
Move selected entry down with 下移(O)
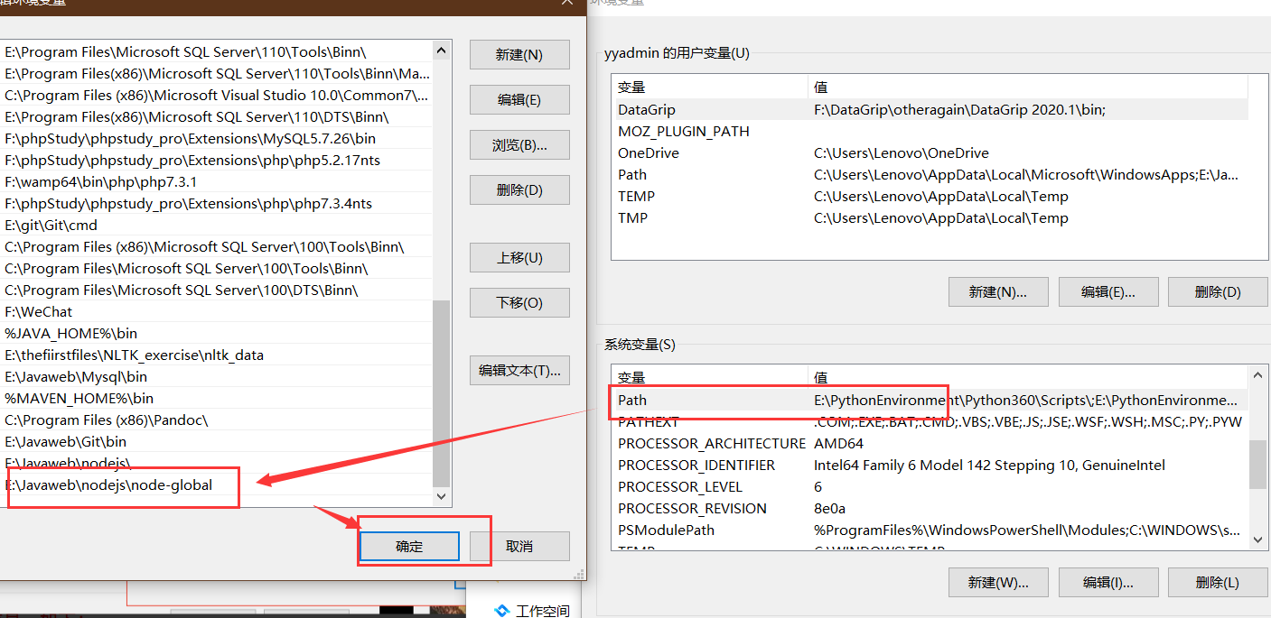coord(519,302)
